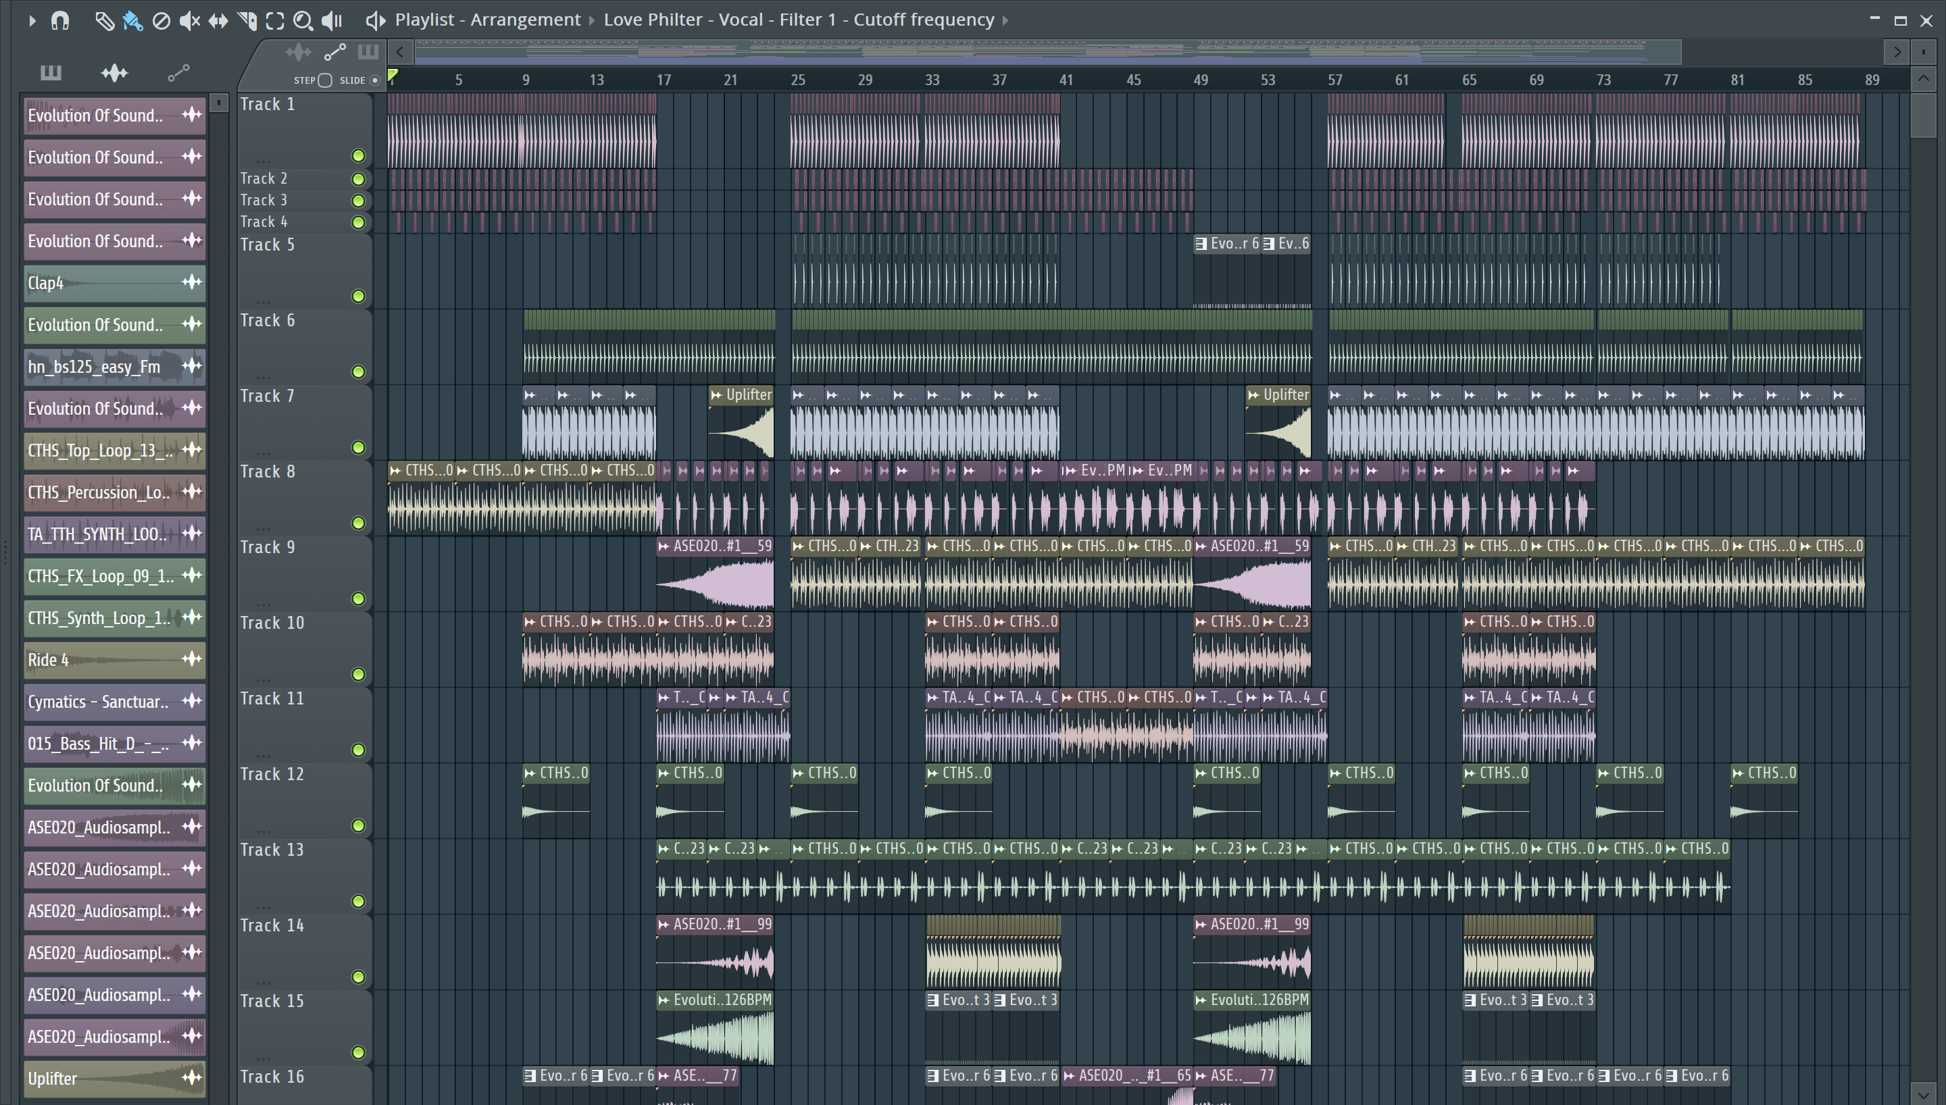
Task: Click the vertical scroll up arrow
Action: (x=1923, y=79)
